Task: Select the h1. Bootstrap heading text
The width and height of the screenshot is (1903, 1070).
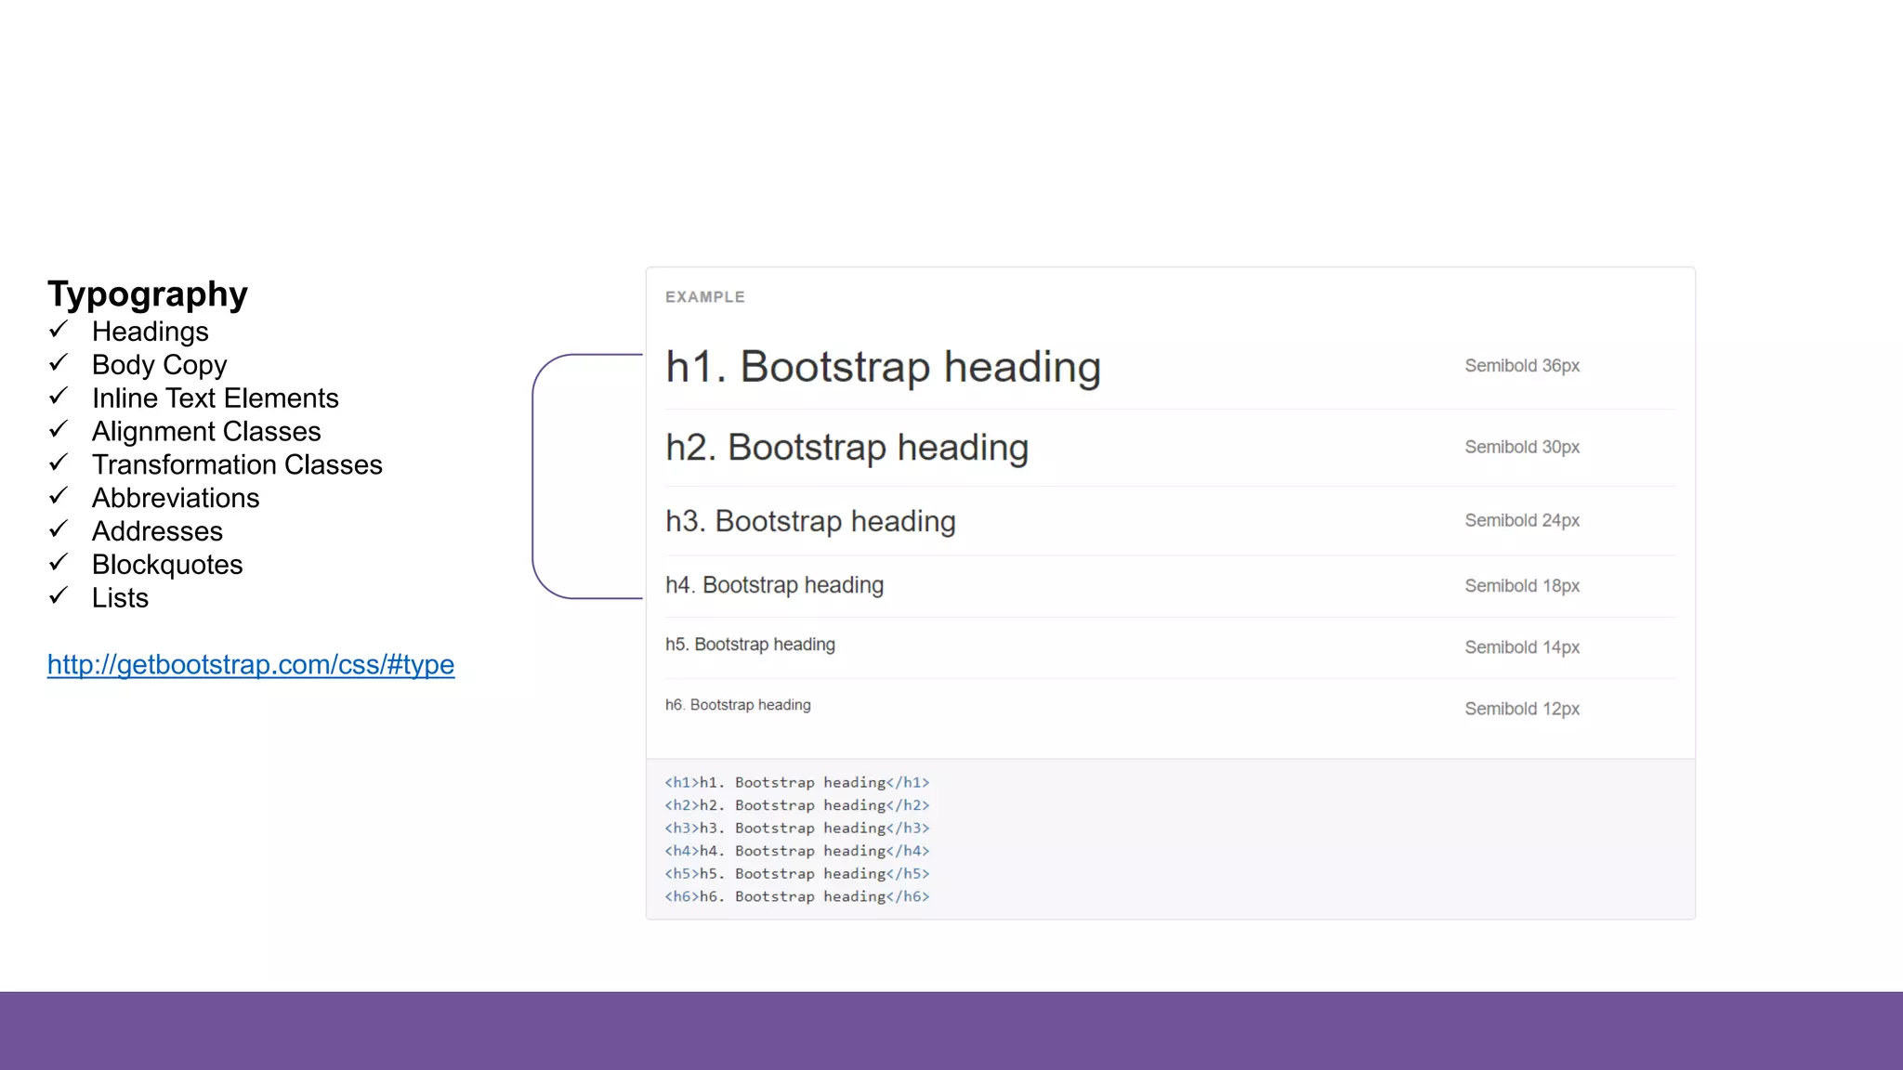Action: tap(883, 367)
